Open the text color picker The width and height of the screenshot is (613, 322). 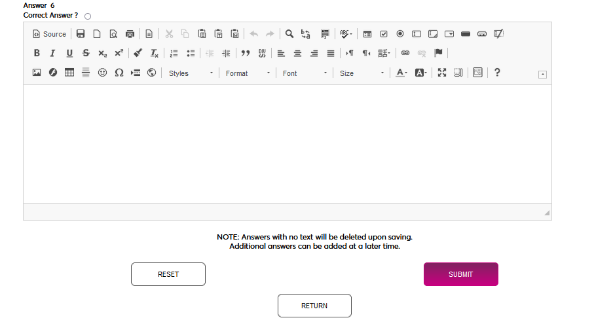(x=402, y=73)
